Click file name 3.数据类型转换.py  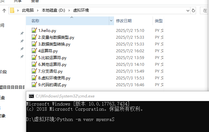click(54, 44)
